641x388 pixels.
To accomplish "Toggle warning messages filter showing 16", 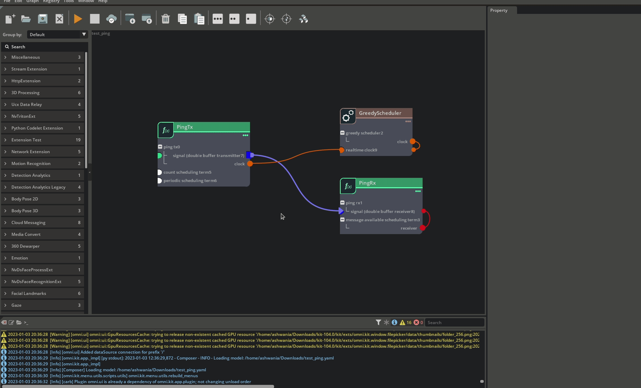I will click(406, 322).
